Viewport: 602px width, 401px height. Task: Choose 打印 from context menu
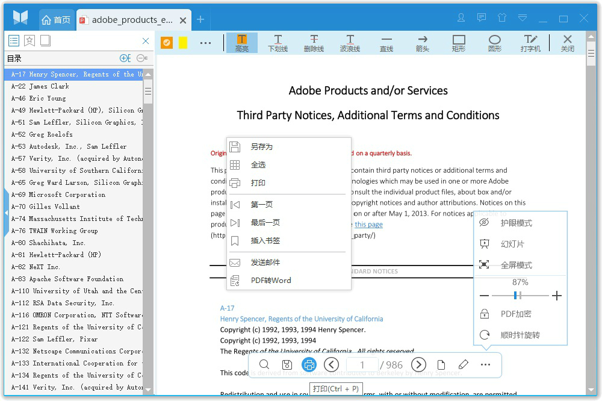[289, 183]
